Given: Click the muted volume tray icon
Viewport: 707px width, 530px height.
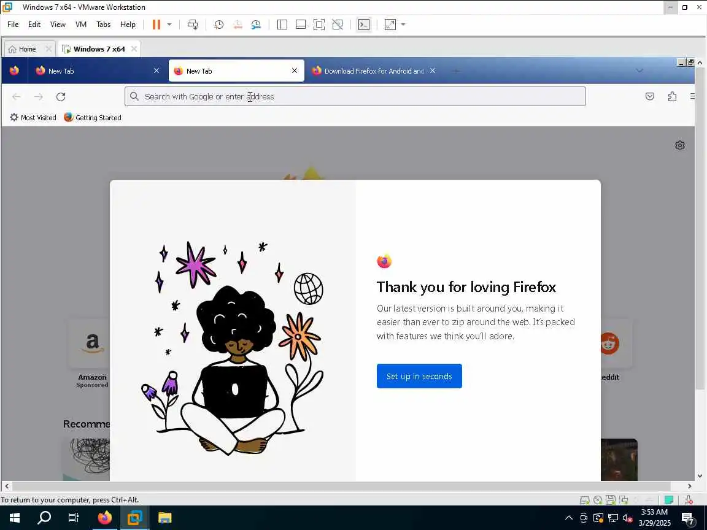Looking at the screenshot, I should [x=627, y=517].
